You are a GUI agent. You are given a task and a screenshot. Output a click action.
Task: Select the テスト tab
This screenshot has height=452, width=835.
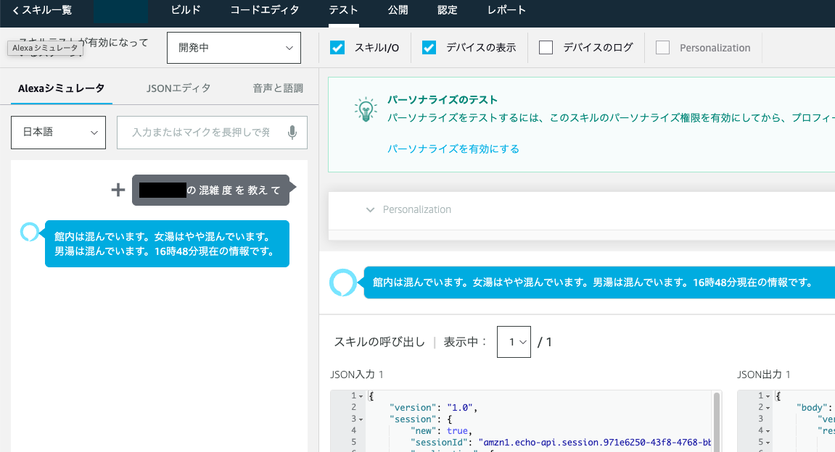[343, 10]
